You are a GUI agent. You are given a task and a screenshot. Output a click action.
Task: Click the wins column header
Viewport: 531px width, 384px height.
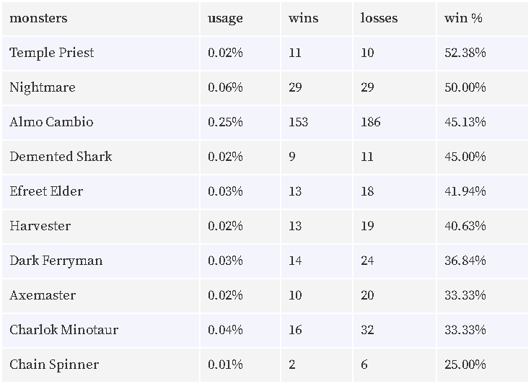tap(304, 18)
